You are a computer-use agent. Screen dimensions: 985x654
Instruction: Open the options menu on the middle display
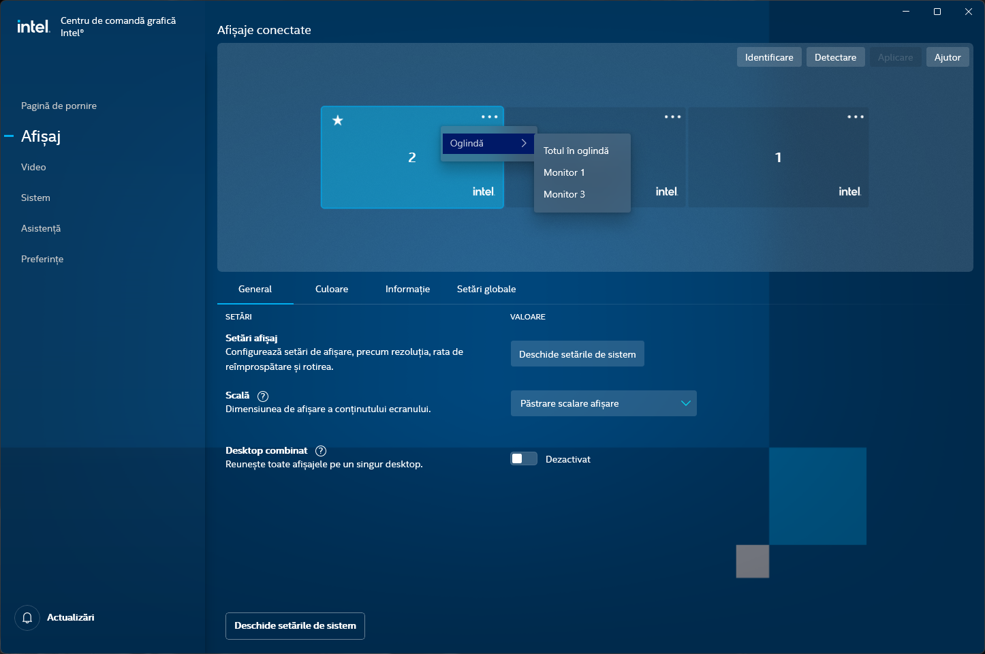[x=672, y=116]
